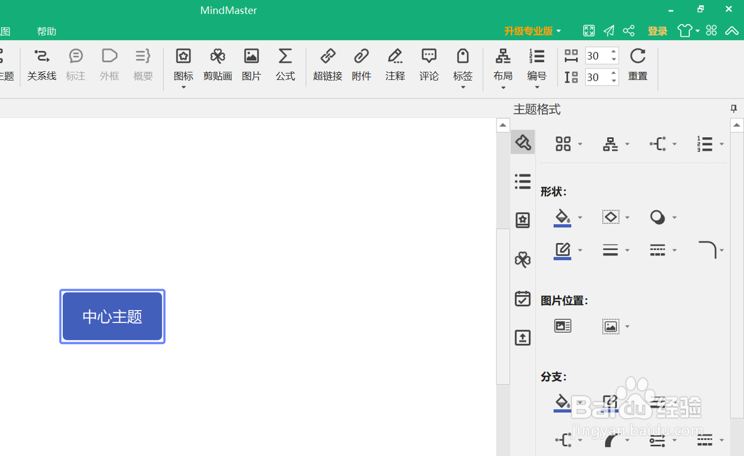
Task: Open the export tab in side panel
Action: coord(522,338)
